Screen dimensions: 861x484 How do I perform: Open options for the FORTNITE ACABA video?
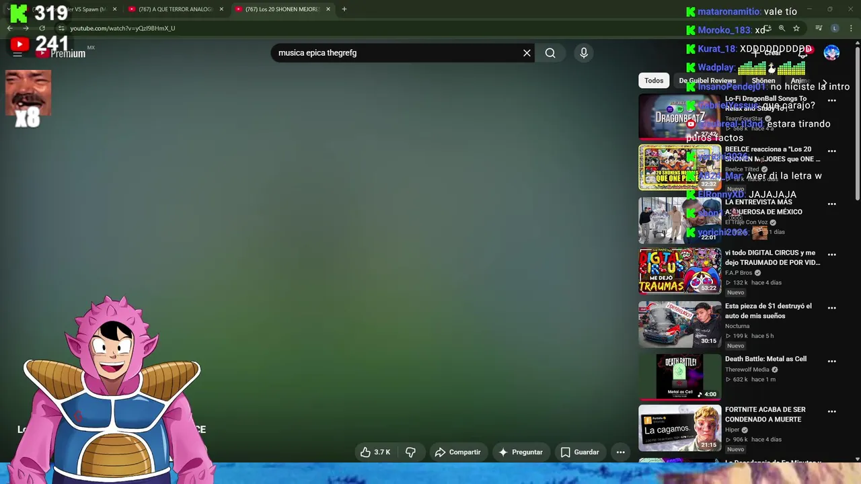coord(832,411)
